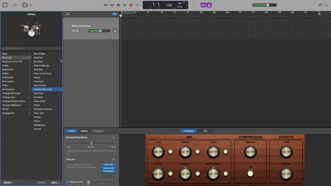331x186 pixels.
Task: Collapse the Plug-ins section
Action: [x=113, y=159]
